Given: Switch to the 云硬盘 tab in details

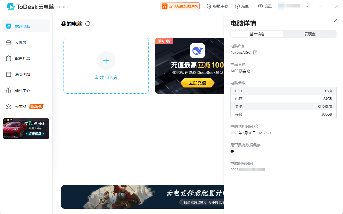Looking at the screenshot, I should coord(310,34).
